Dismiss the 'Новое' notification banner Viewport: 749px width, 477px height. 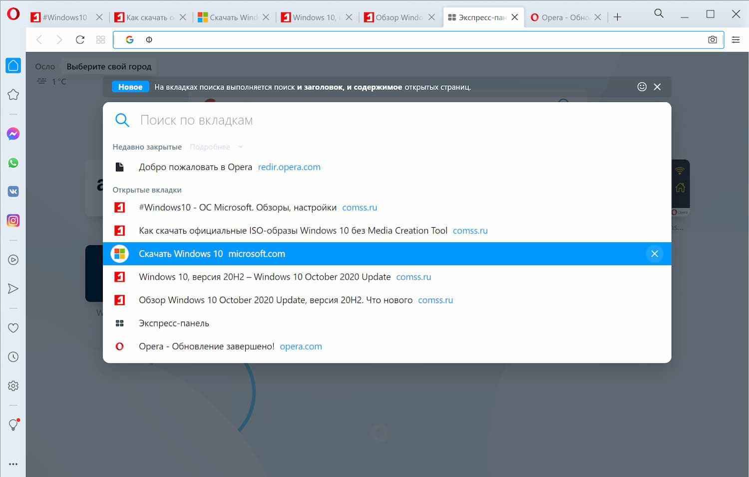click(x=657, y=87)
